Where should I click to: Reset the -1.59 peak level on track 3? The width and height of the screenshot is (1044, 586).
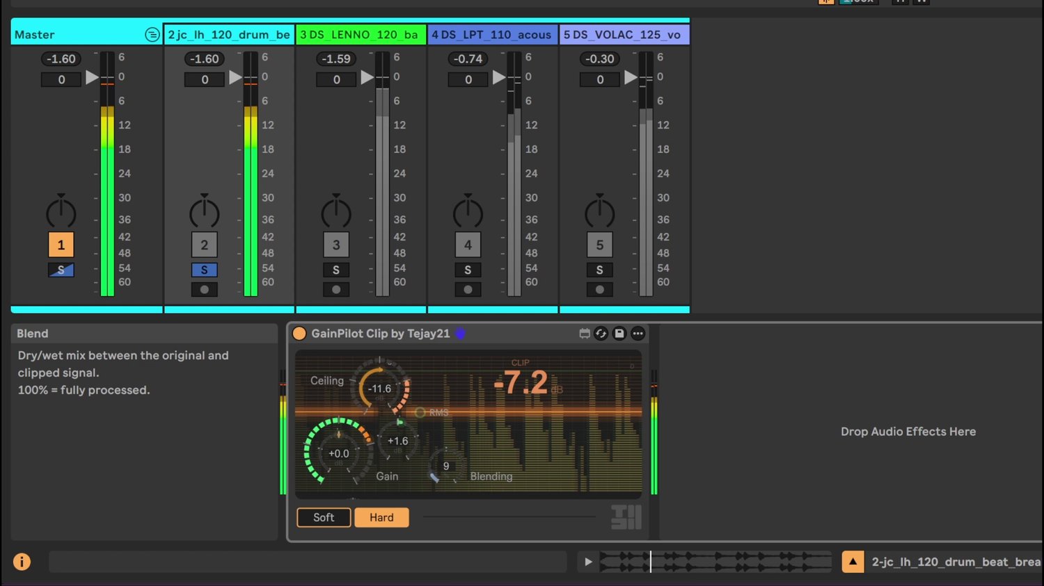coord(336,59)
